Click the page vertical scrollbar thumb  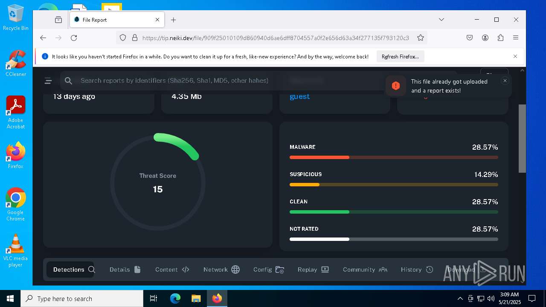point(522,138)
